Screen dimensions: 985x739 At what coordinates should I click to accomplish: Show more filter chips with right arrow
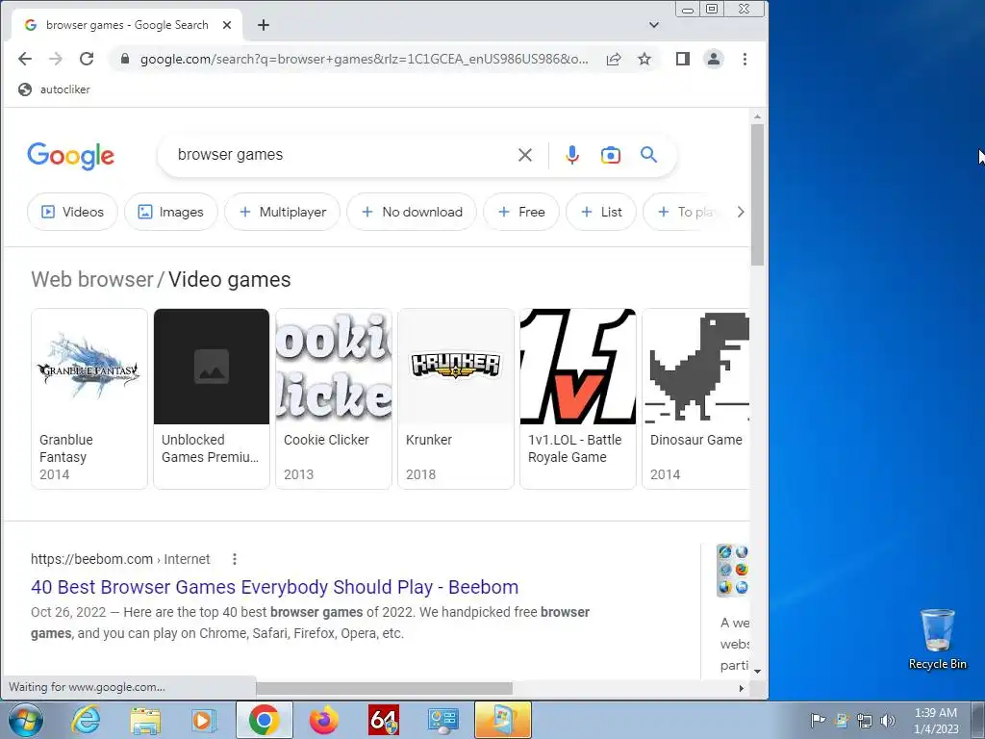pyautogui.click(x=741, y=212)
